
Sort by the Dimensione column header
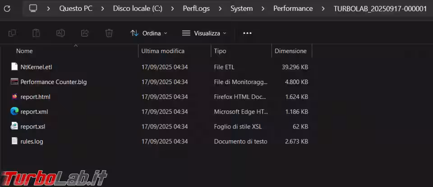pos(290,51)
